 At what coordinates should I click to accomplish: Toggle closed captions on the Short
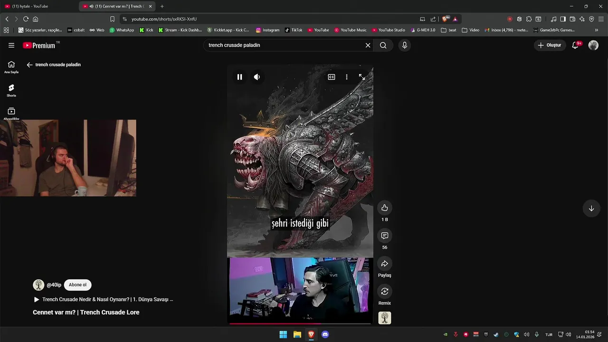[332, 77]
